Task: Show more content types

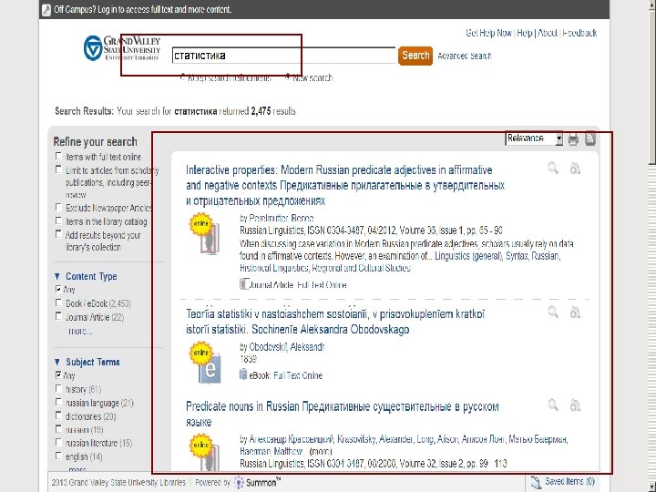Action: [80, 331]
